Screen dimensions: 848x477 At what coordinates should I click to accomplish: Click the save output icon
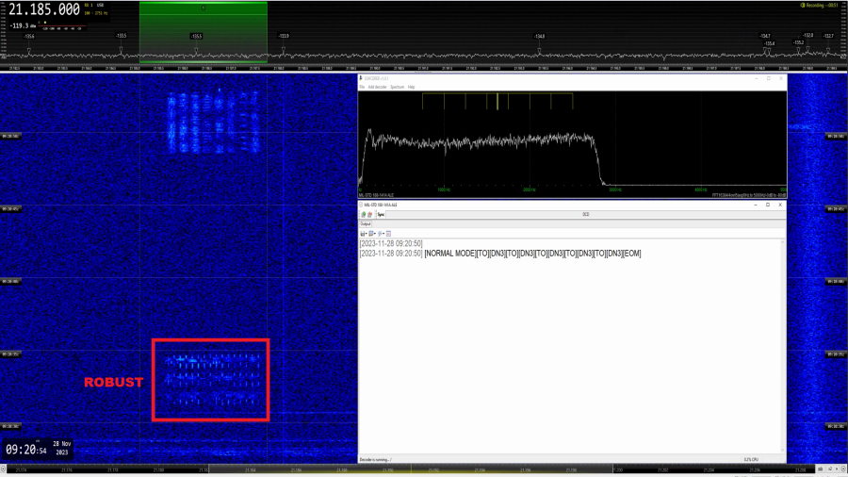363,234
